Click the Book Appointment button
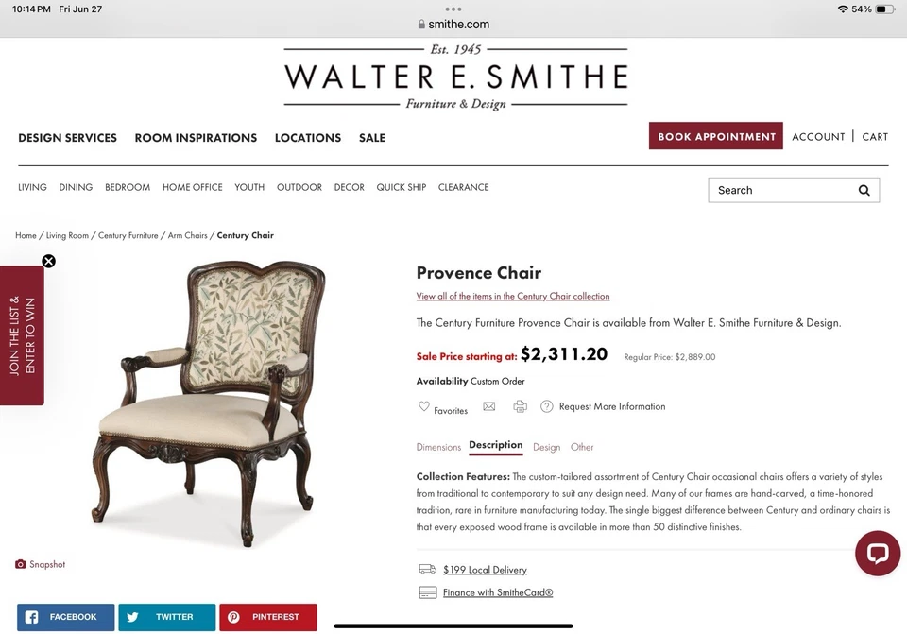The width and height of the screenshot is (907, 634). (715, 136)
